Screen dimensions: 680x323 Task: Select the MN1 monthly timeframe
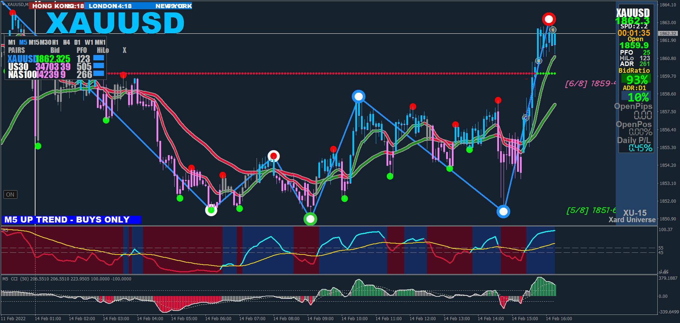point(100,42)
